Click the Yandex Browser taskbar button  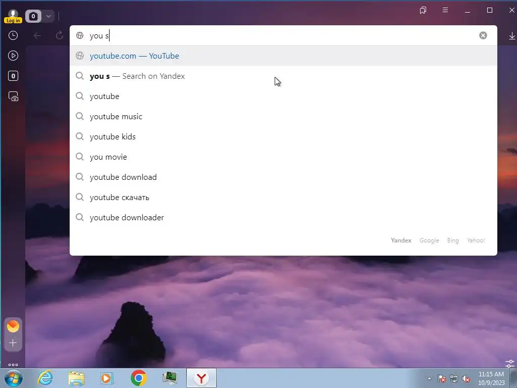tap(201, 378)
